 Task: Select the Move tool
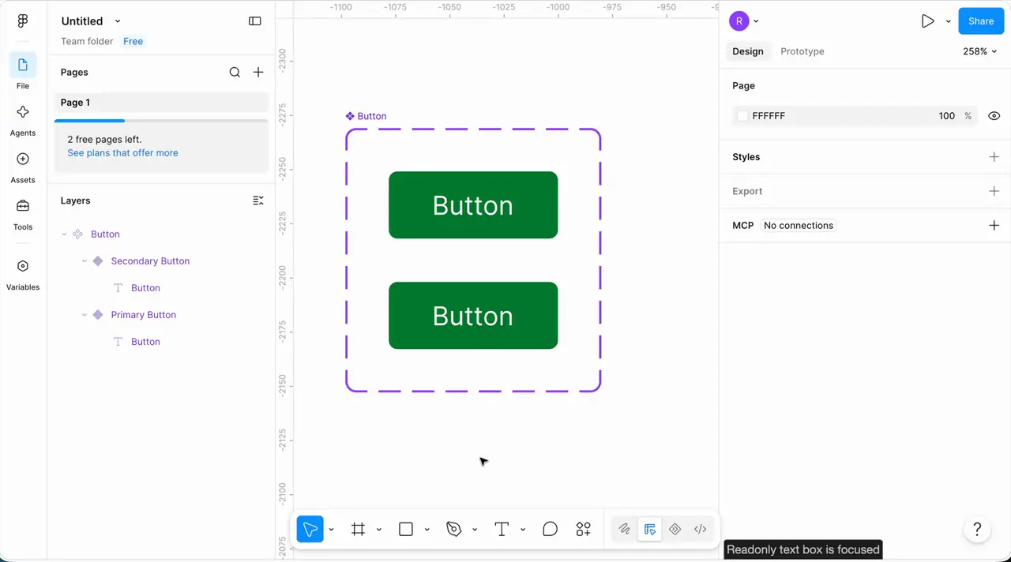(310, 529)
